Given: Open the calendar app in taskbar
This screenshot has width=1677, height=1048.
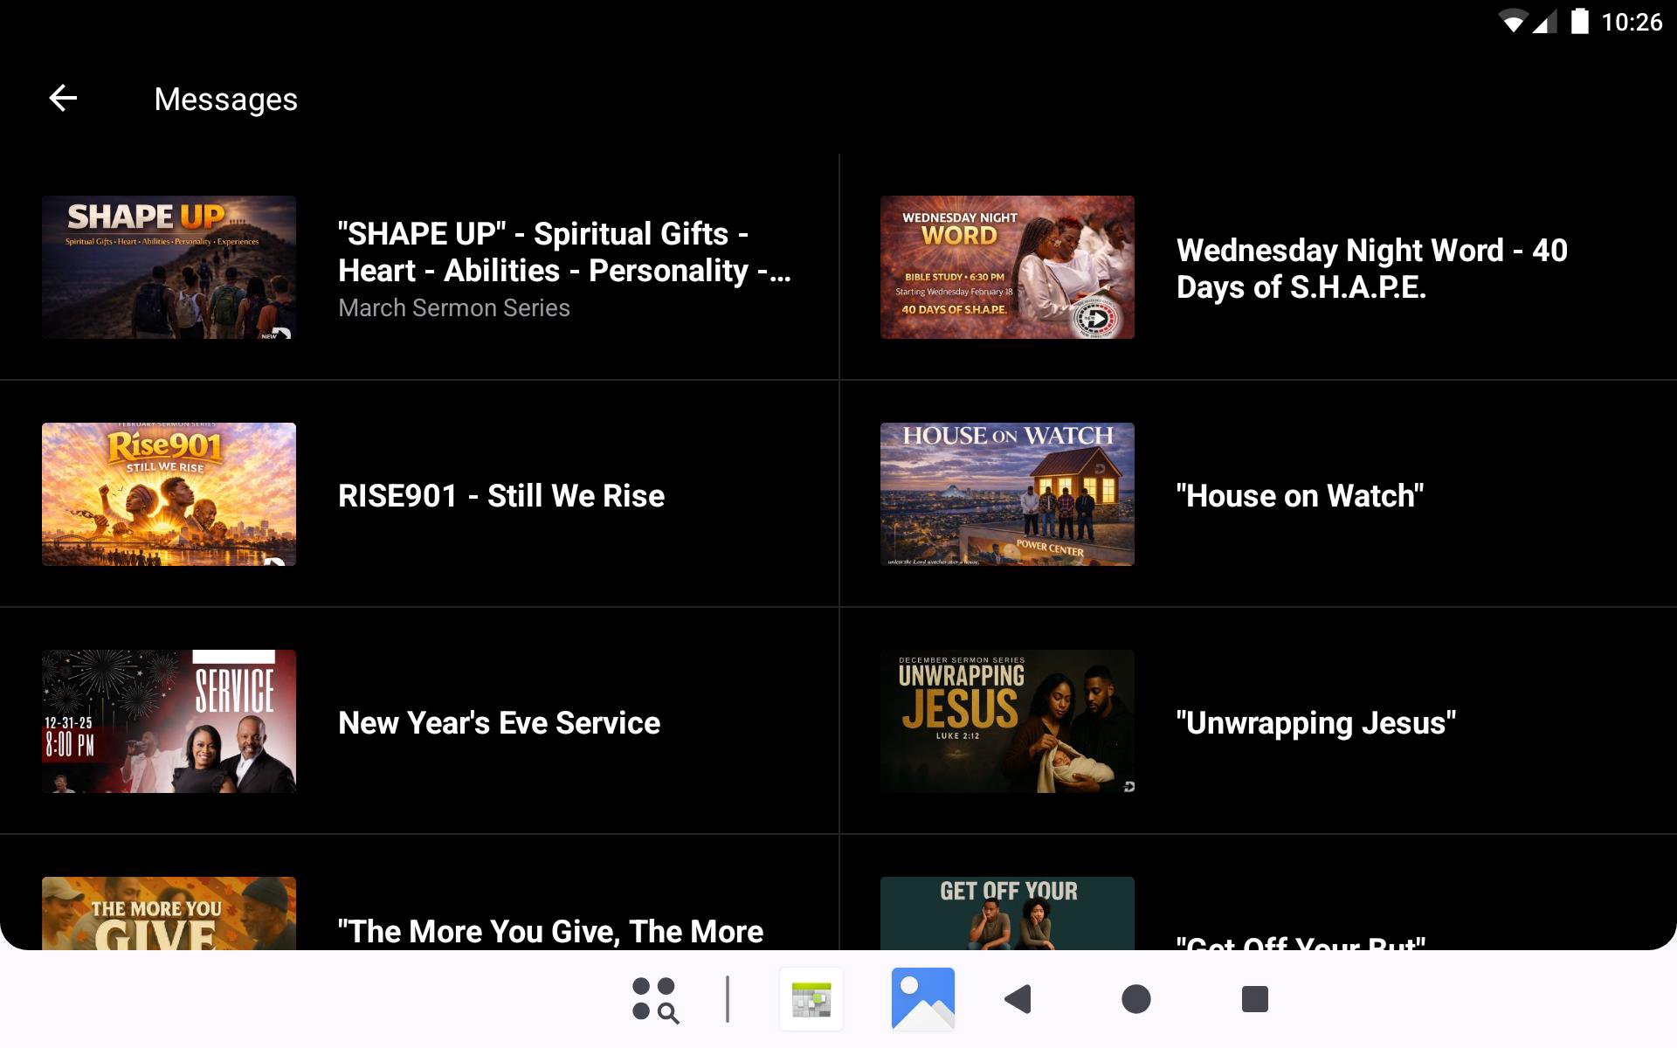Looking at the screenshot, I should click(x=811, y=999).
